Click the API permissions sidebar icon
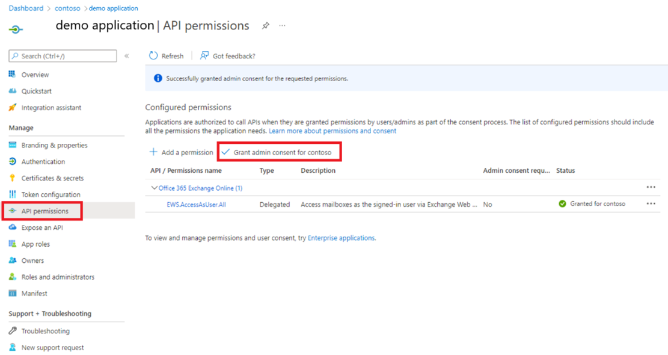 point(13,211)
